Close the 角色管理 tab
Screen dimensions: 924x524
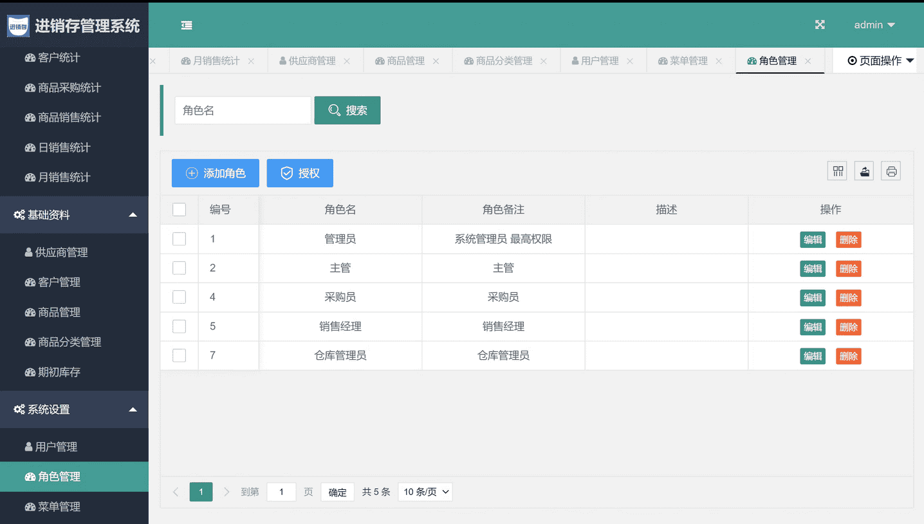(x=808, y=61)
